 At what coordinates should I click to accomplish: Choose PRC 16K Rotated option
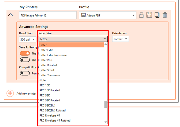pos(71,90)
